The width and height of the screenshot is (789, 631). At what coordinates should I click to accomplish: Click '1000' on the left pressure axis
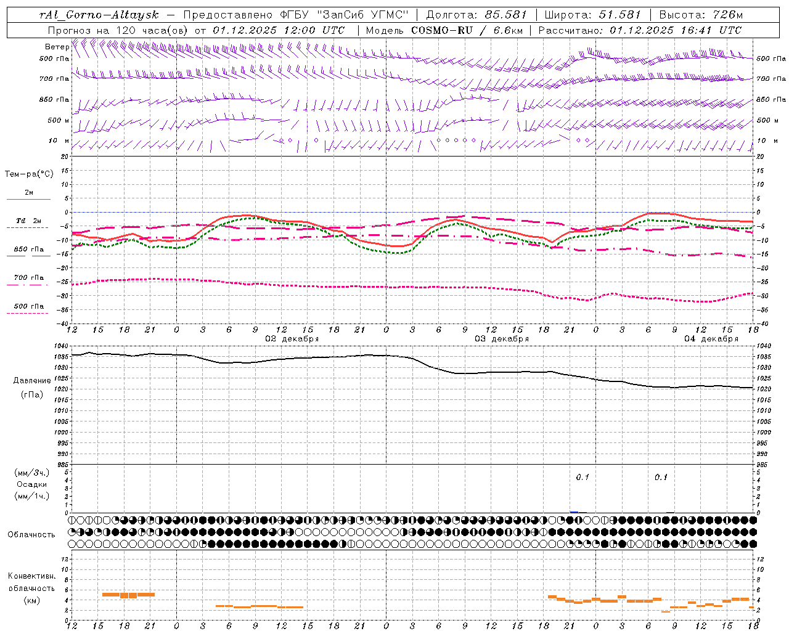tap(62, 433)
